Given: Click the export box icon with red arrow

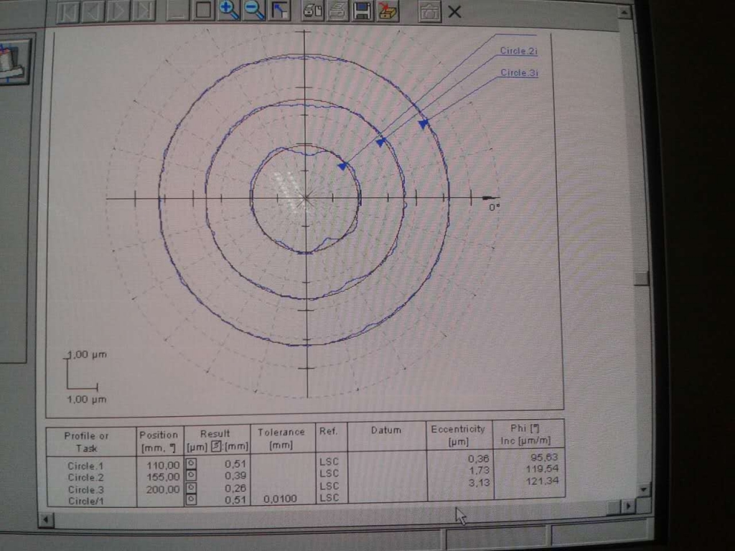Looking at the screenshot, I should (x=388, y=11).
